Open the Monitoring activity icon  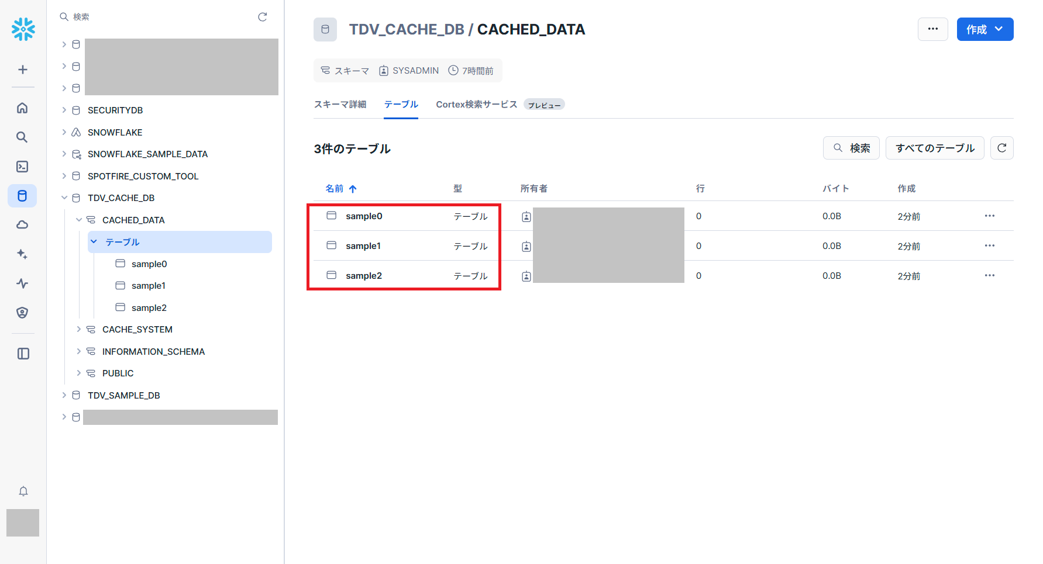point(22,283)
